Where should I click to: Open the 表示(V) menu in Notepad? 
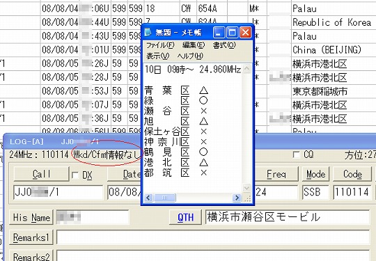[x=158, y=56]
